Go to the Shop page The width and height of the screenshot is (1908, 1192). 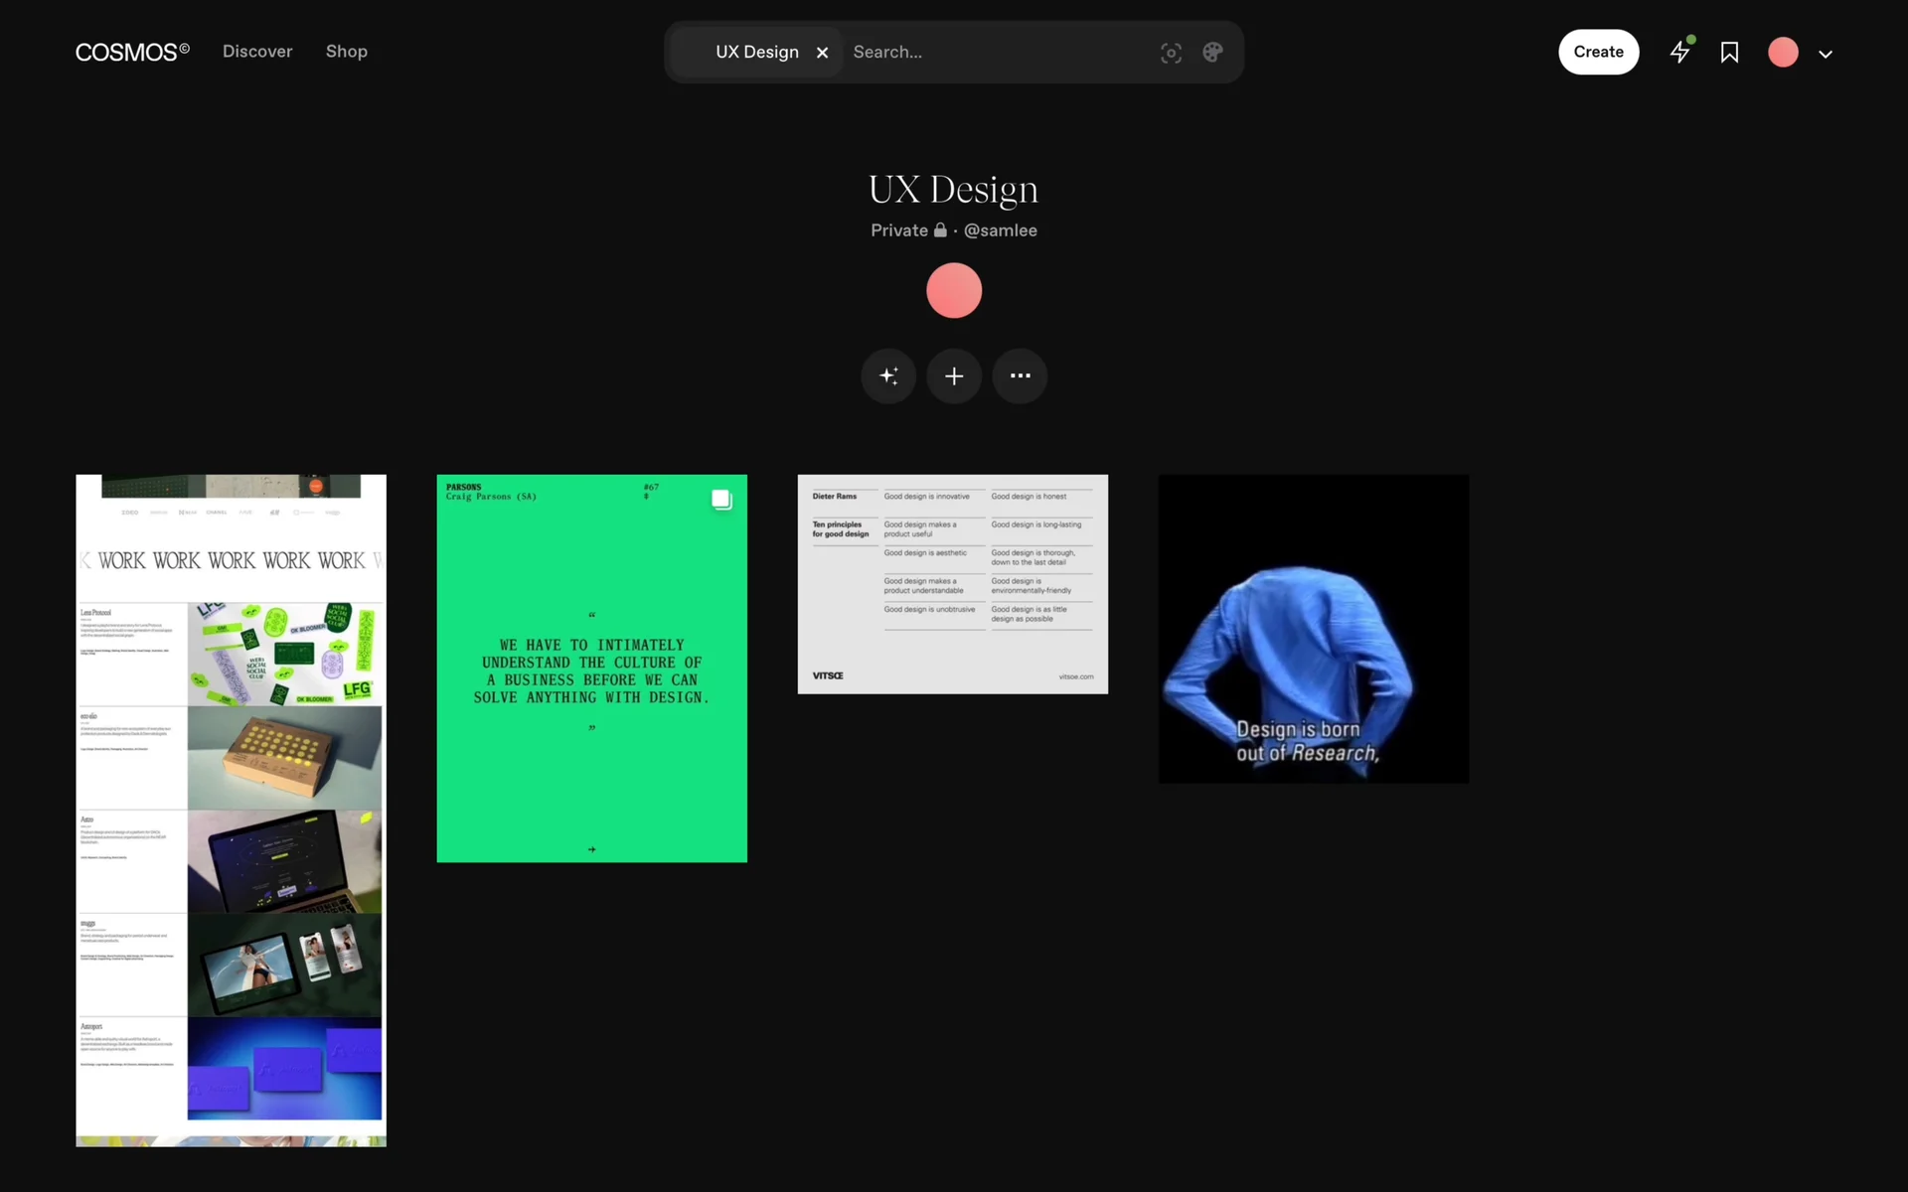click(x=347, y=52)
